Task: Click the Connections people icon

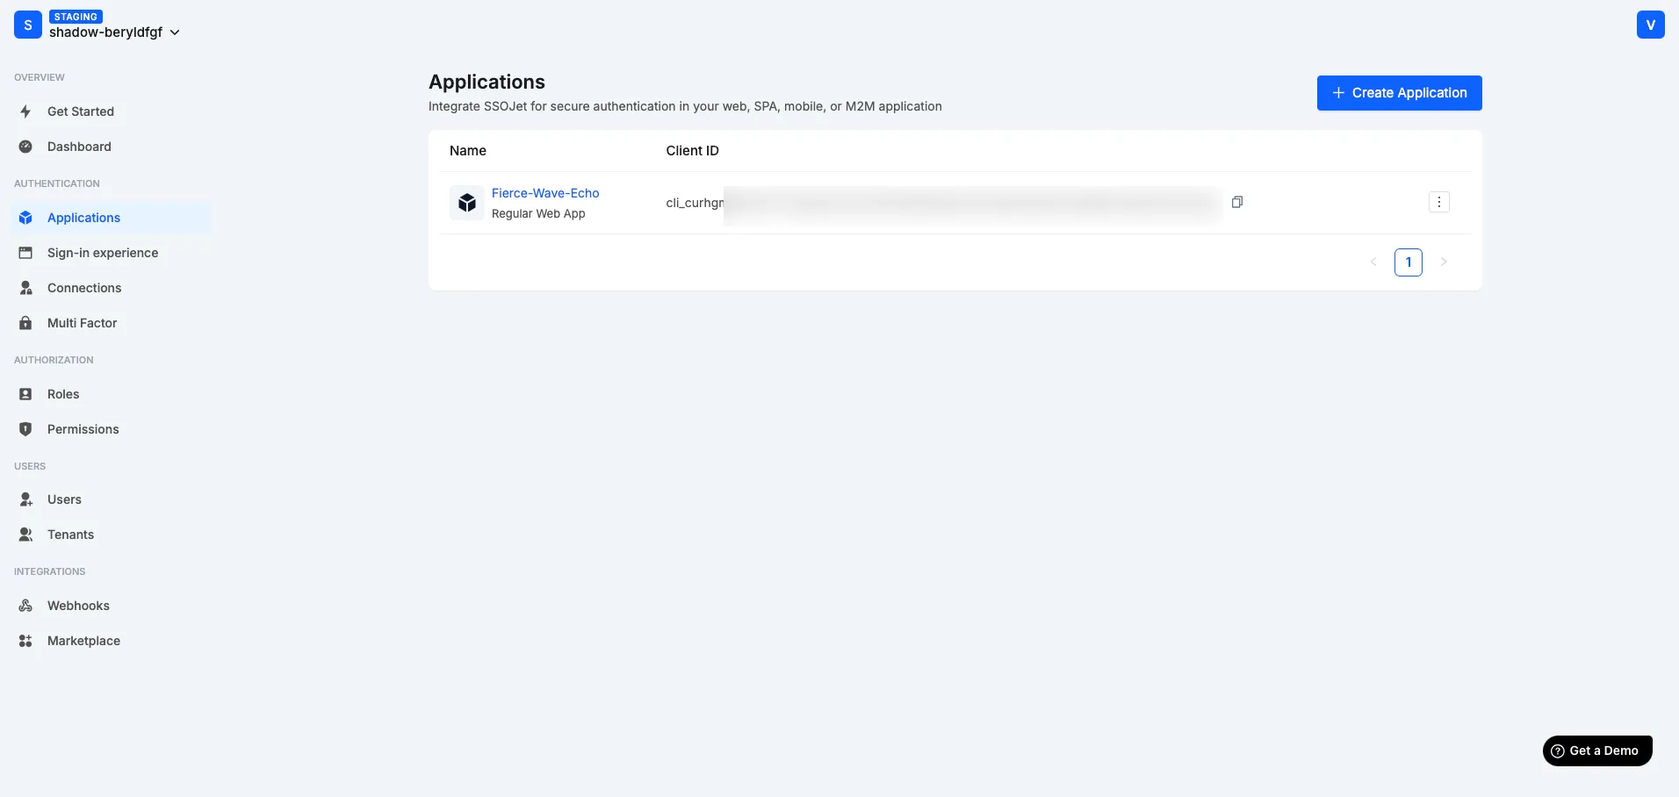Action: (25, 288)
